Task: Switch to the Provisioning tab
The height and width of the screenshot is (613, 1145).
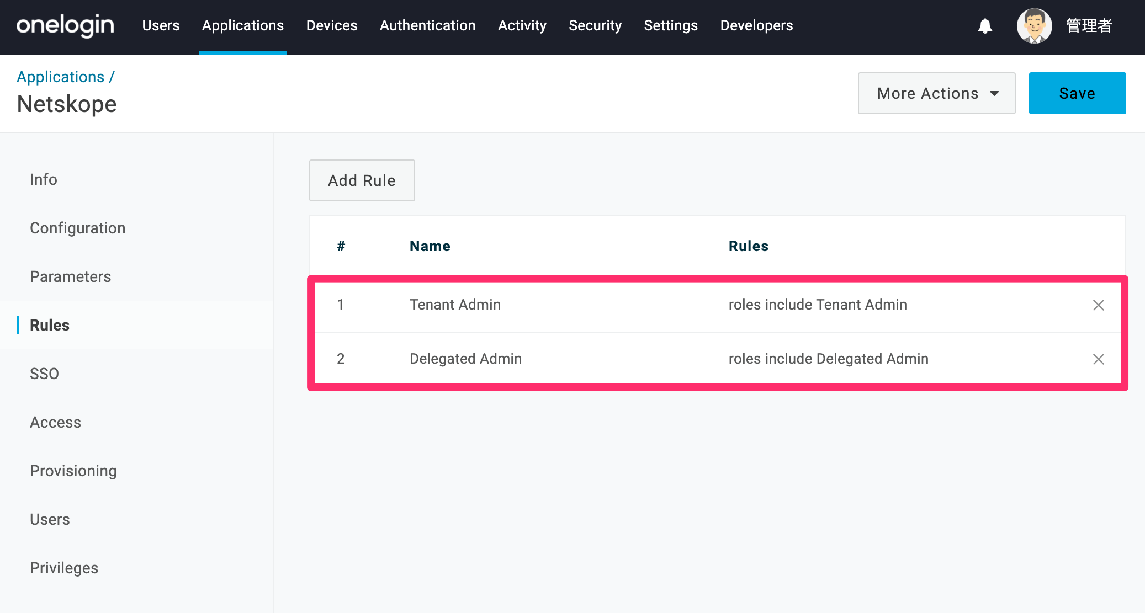Action: pyautogui.click(x=73, y=471)
